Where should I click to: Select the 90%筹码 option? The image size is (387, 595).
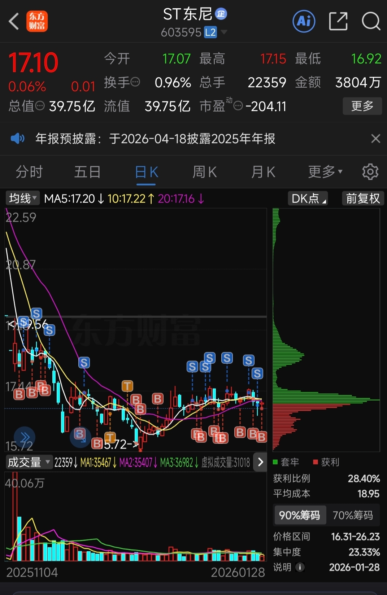(300, 515)
